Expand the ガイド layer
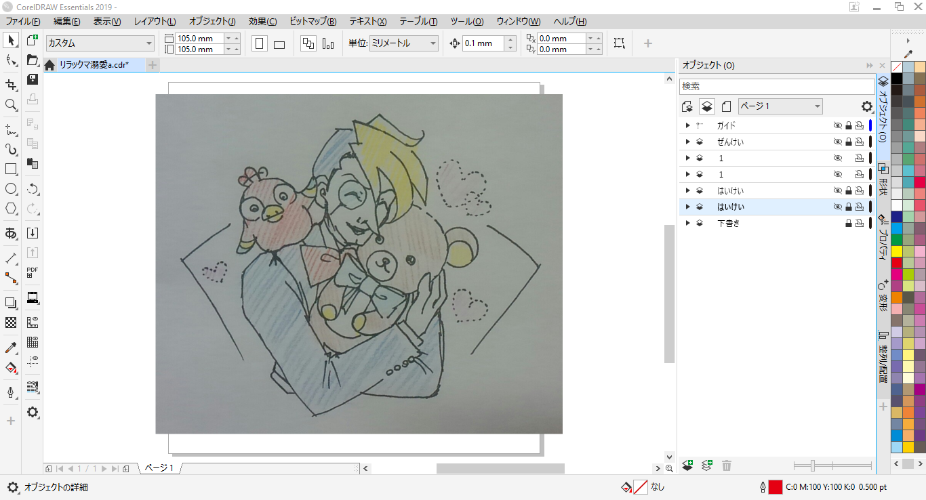Screen dimensions: 926x500 tap(687, 125)
